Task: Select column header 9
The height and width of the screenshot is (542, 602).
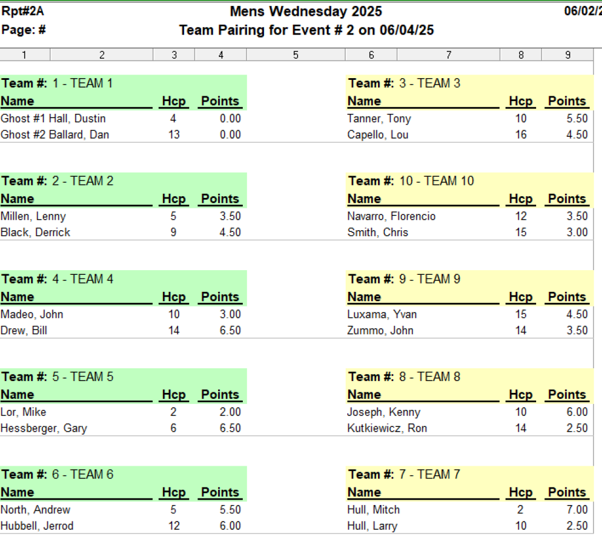Action: 567,55
